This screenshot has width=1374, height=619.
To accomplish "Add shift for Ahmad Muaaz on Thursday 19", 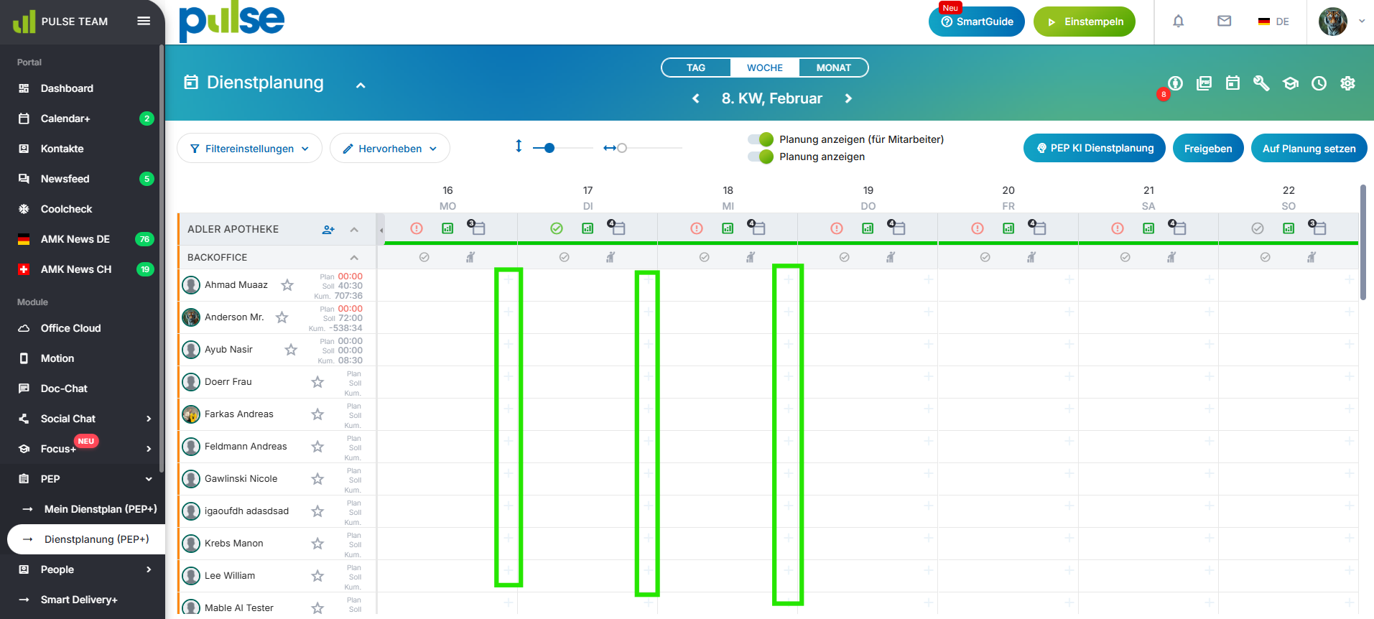I will tap(928, 279).
